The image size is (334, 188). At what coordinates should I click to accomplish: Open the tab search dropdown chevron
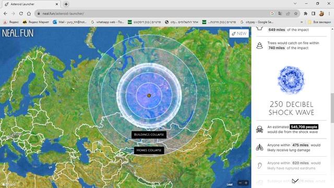point(295,4)
